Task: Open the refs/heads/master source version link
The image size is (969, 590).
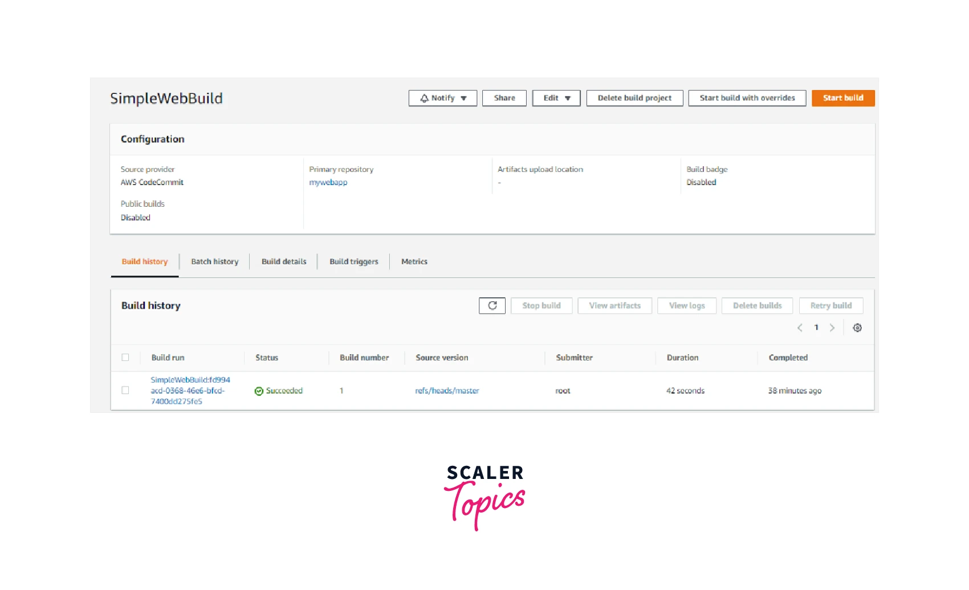Action: point(447,391)
